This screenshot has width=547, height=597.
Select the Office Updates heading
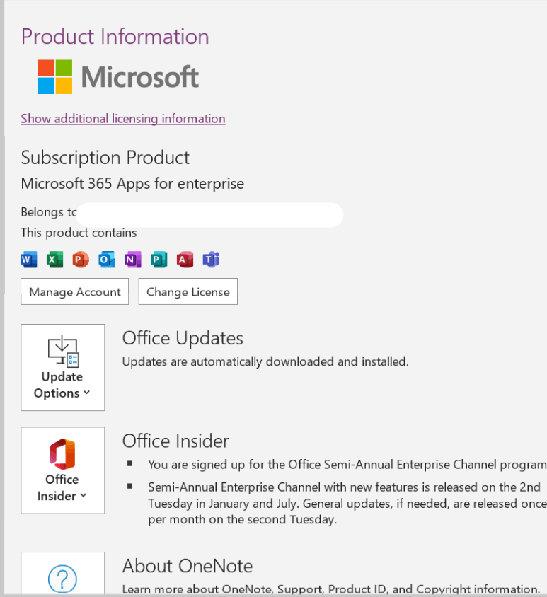(x=183, y=338)
